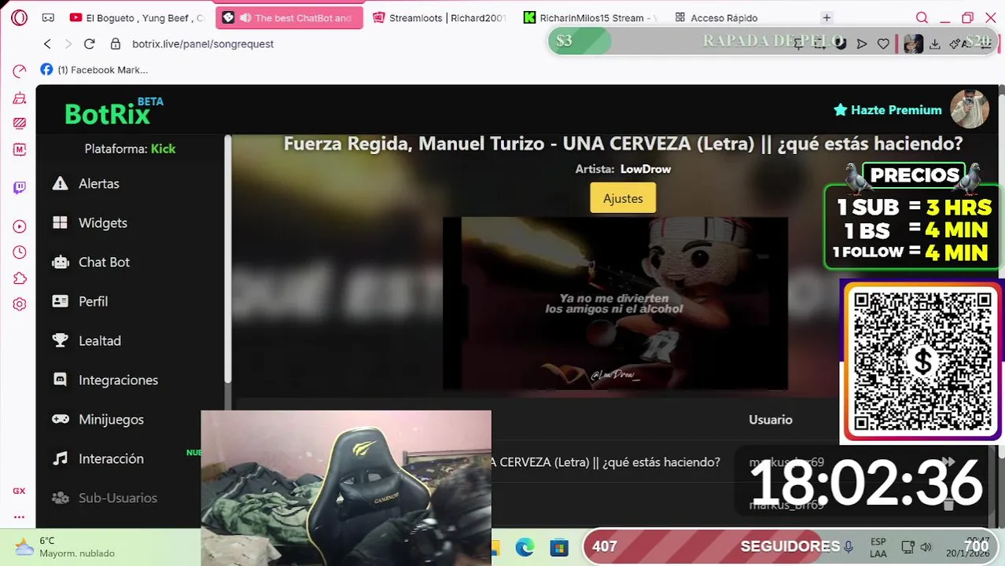Click queue row 'A CERVEZA (Letra)' song
1005x566 pixels.
point(606,462)
